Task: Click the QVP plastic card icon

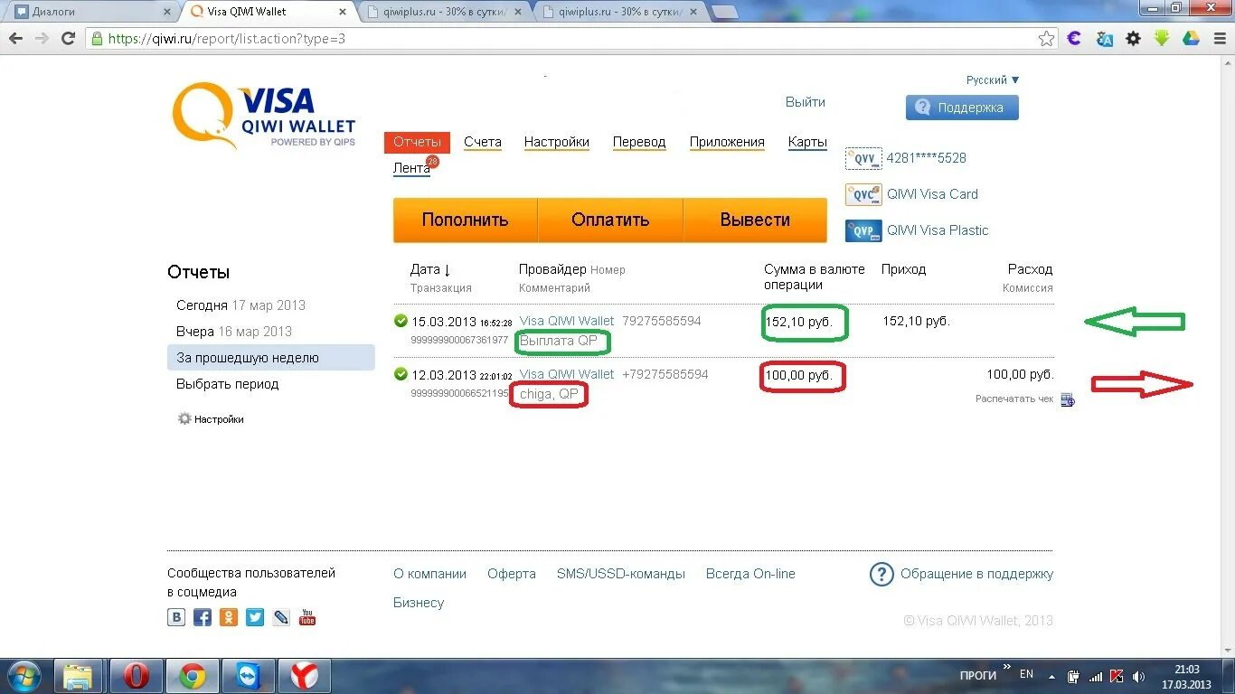Action: (863, 230)
